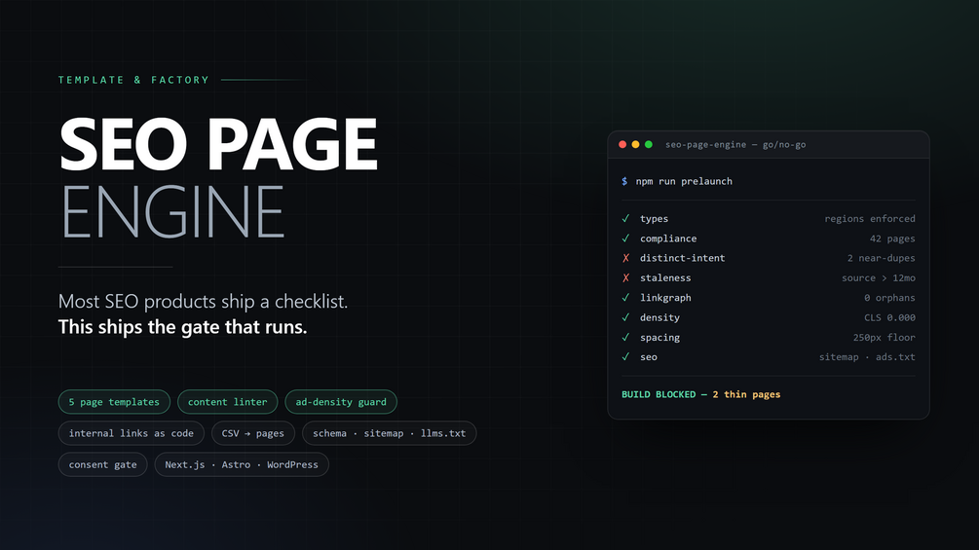Click the command 'npm run prelaunch'

pyautogui.click(x=684, y=181)
